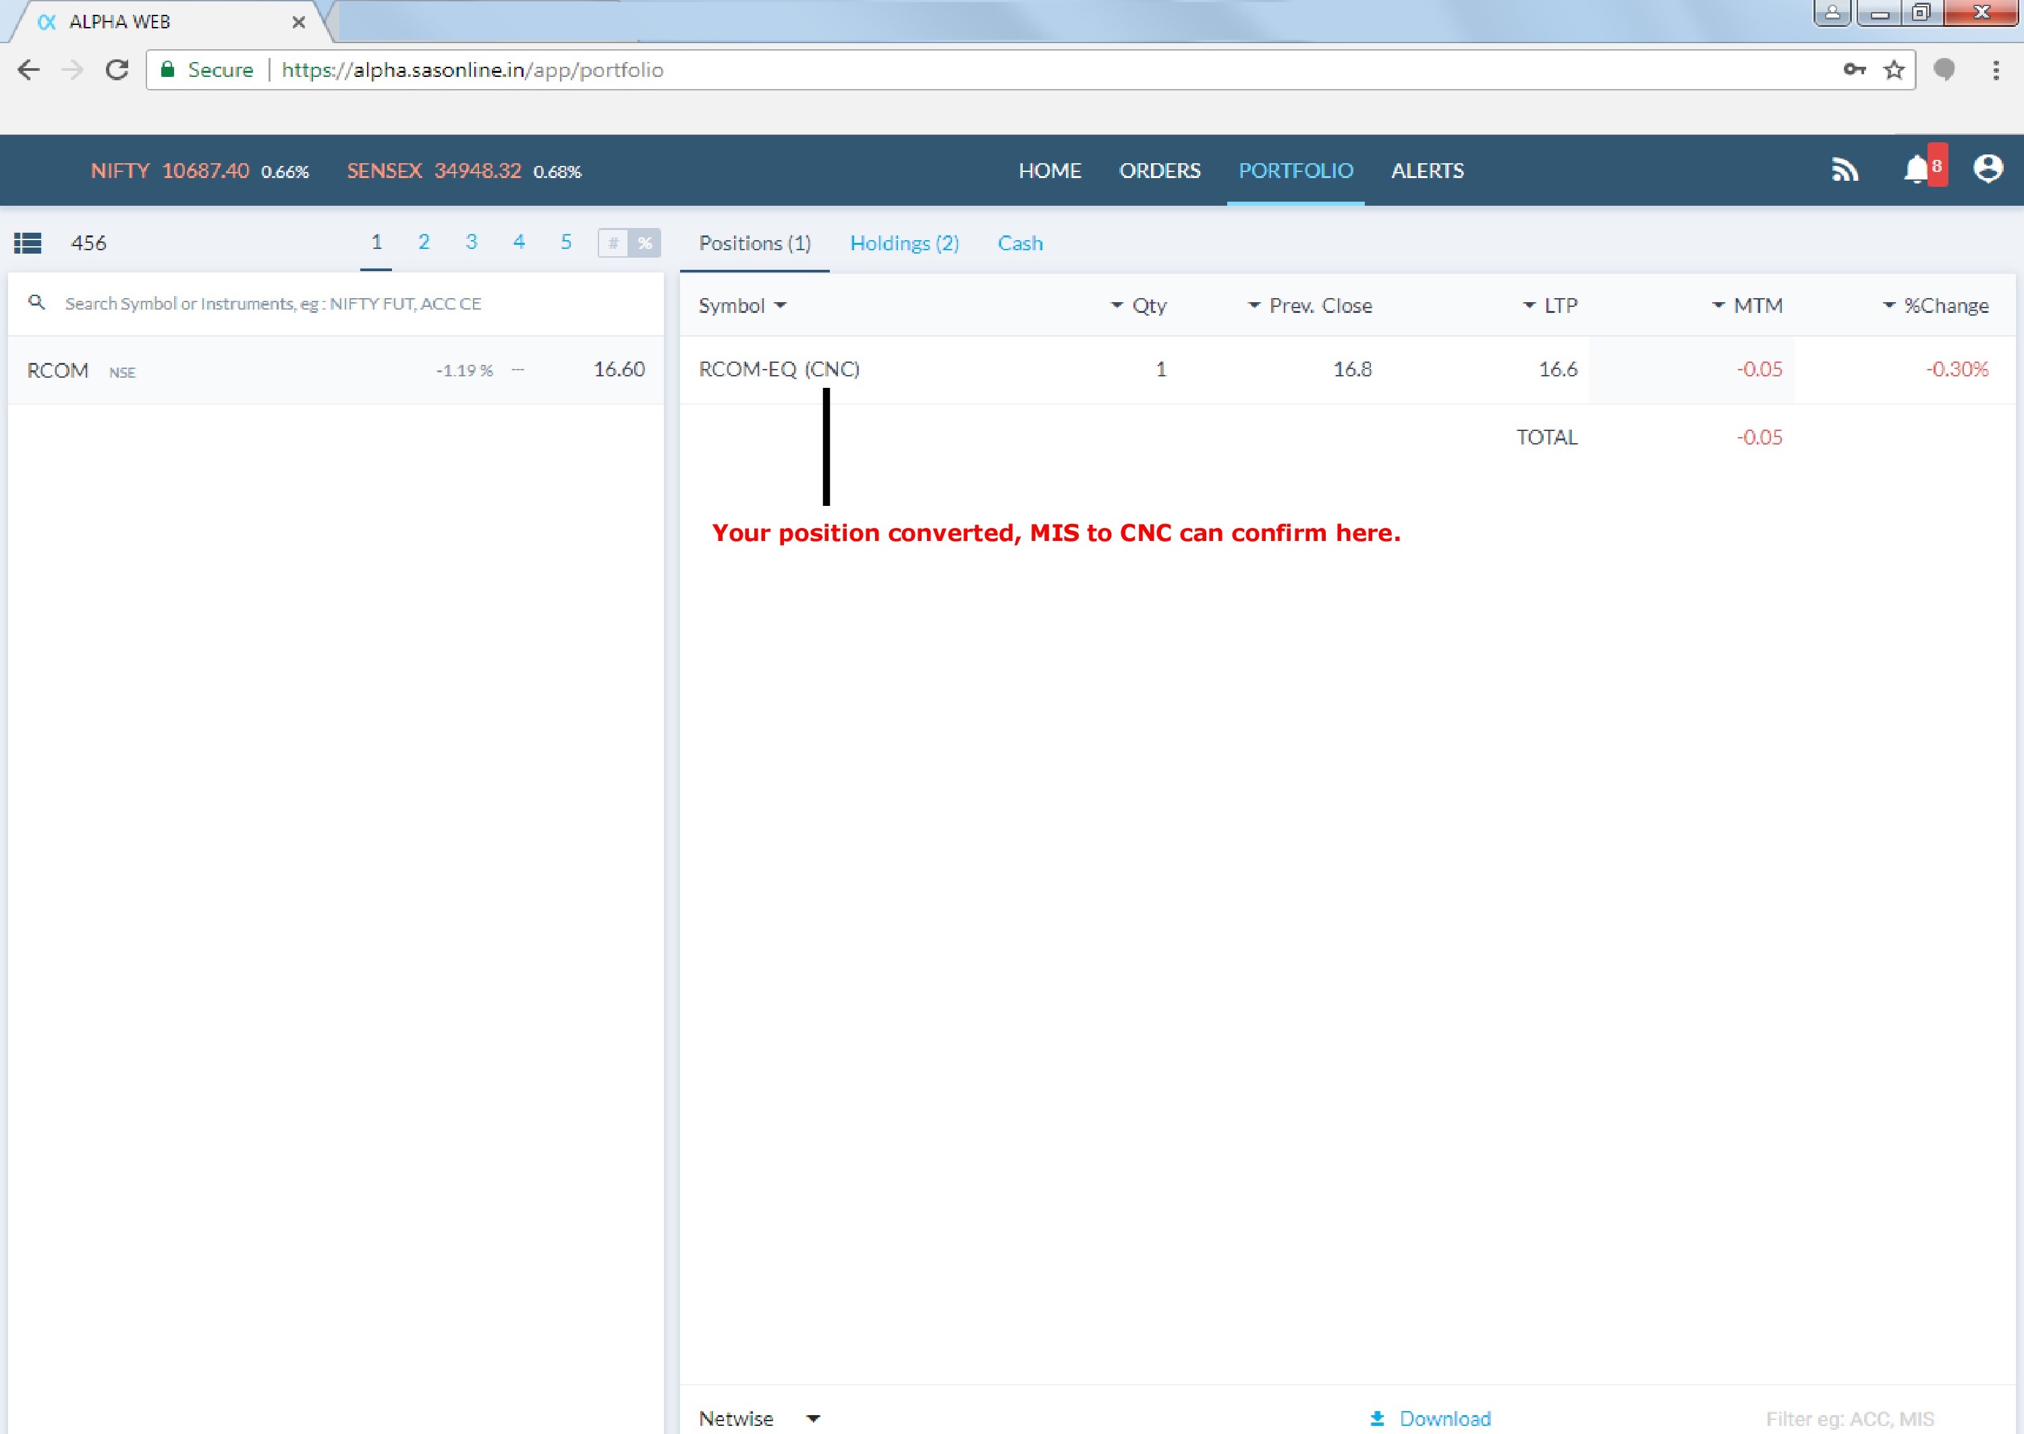Click the saved password key icon
Viewport: 2024px width, 1434px height.
coord(1853,69)
